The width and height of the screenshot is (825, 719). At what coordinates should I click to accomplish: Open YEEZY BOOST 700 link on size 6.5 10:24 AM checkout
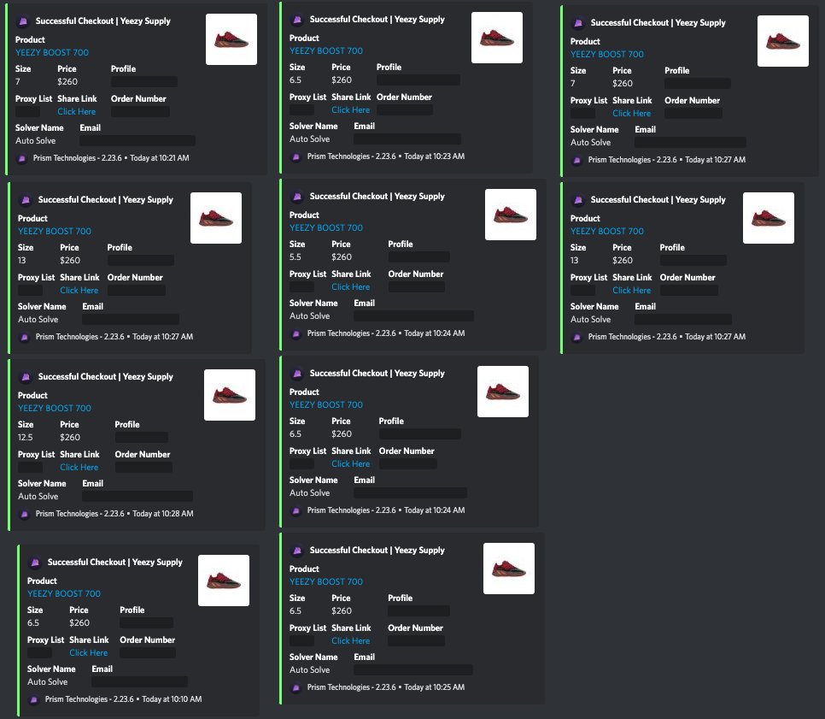pos(326,405)
